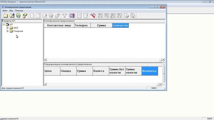Click the Разделы КП panel title

point(9,21)
